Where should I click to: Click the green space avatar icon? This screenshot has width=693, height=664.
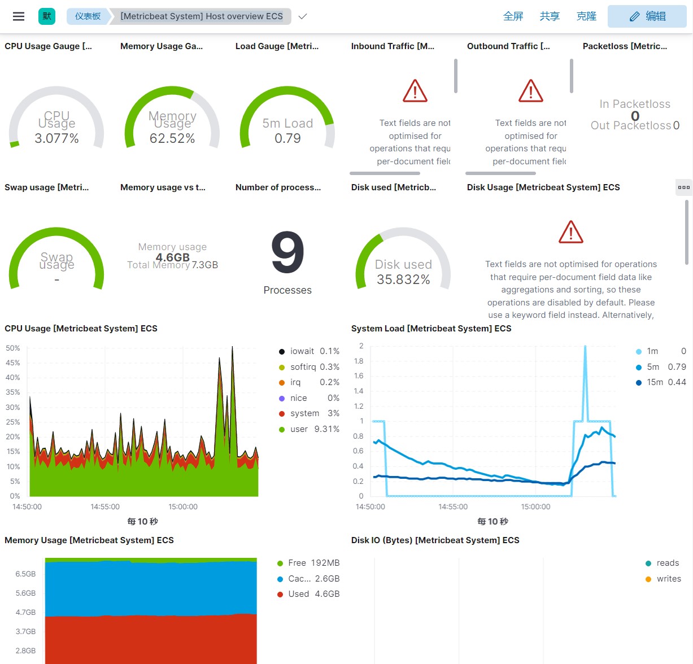pyautogui.click(x=47, y=16)
